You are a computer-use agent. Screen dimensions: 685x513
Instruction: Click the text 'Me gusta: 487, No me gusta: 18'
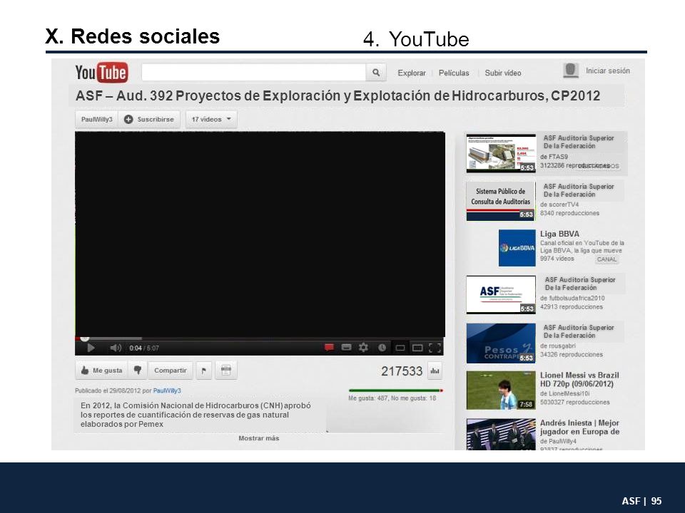tap(392, 398)
